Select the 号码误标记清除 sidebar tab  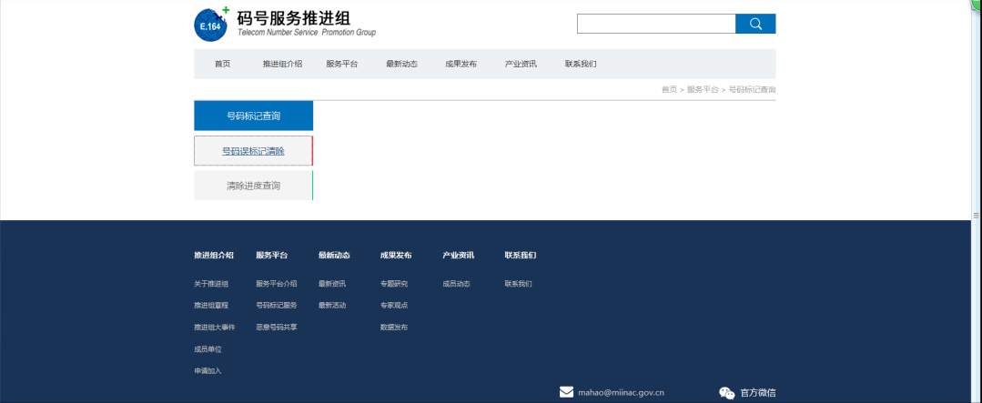[x=254, y=151]
